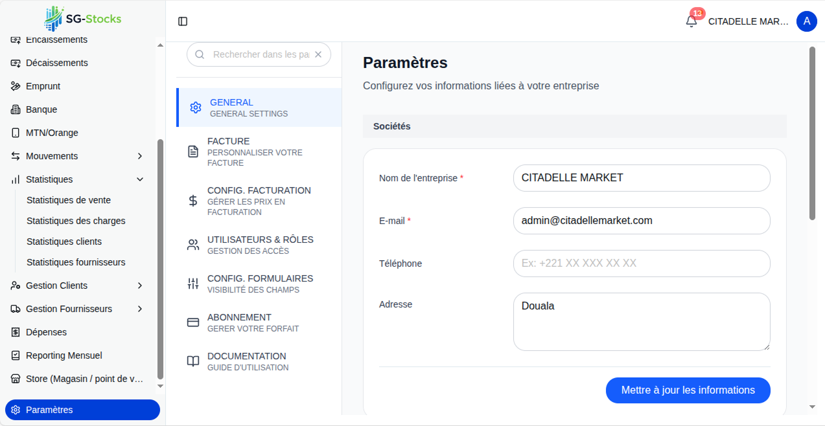Select the FACTURE settings tab

pyautogui.click(x=259, y=151)
